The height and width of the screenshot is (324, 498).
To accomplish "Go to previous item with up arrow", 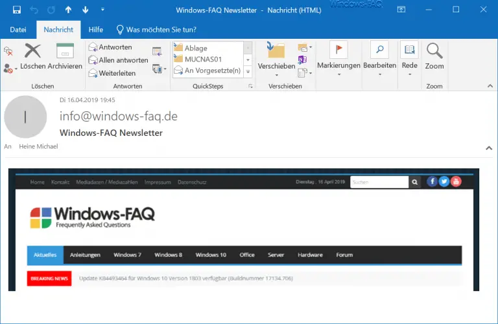I will [x=69, y=10].
